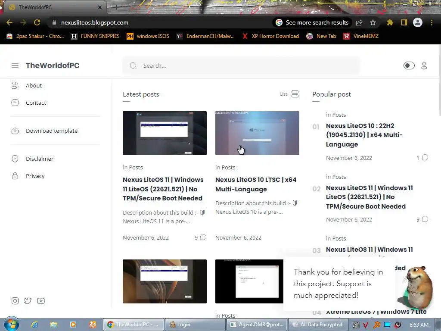Open the Chrome extensions puzzle icon
This screenshot has width=441, height=331.
pos(390,22)
